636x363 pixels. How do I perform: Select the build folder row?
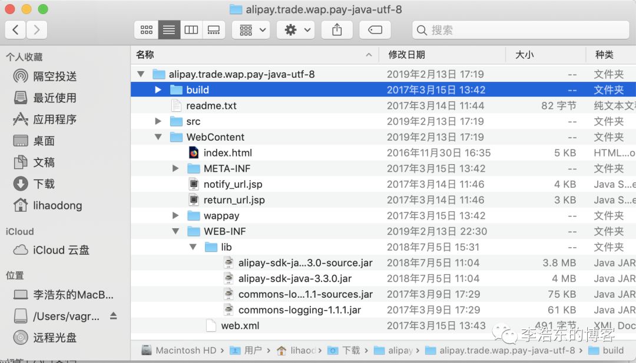click(x=383, y=89)
